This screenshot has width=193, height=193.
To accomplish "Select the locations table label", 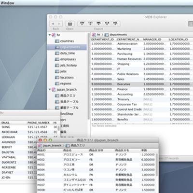I will (67, 77).
